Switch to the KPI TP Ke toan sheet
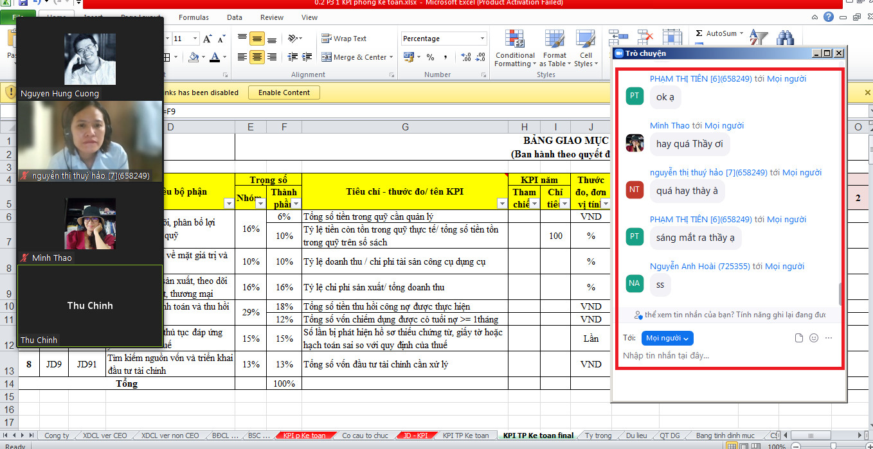873x449 pixels. point(465,436)
